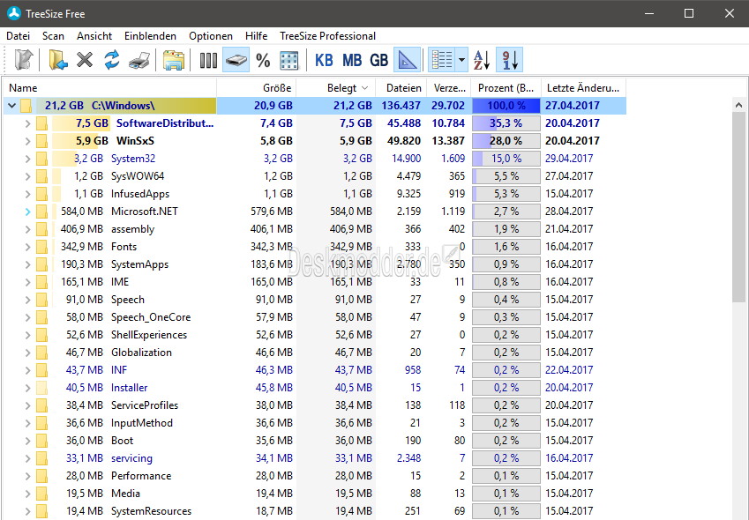Click the scroll up arrow of the list
The image size is (749, 520).
point(739,105)
